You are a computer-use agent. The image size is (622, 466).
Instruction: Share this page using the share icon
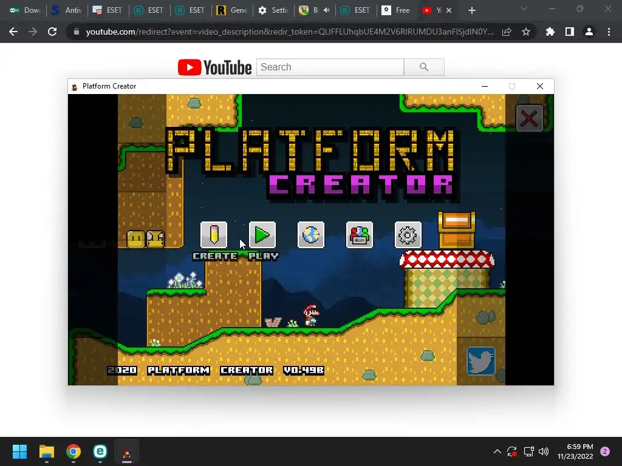tap(507, 32)
